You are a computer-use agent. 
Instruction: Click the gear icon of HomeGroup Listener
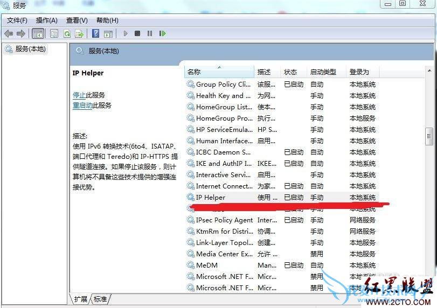(191, 107)
